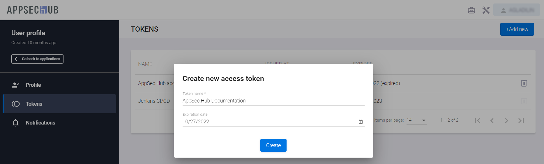The image size is (544, 164).
Task: Open the tools wrench icon
Action: [486, 10]
